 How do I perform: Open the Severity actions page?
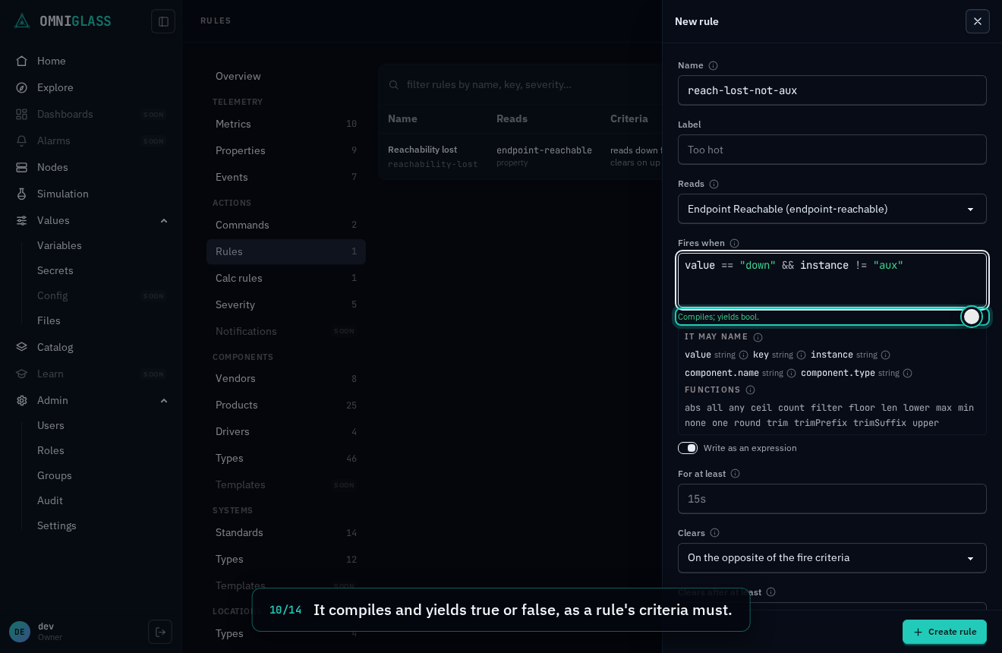click(286, 304)
